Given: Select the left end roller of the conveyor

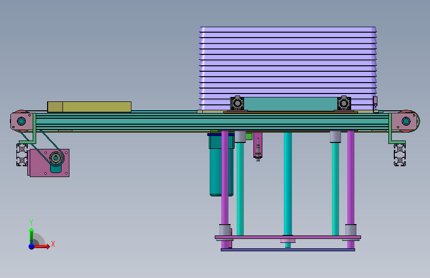Looking at the screenshot, I should 21,121.
